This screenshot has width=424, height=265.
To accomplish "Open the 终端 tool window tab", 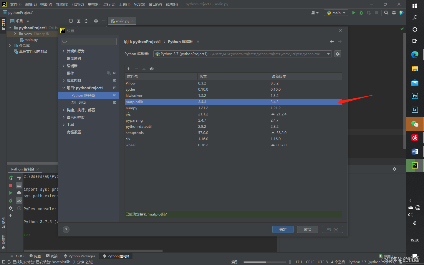I will [x=52, y=256].
